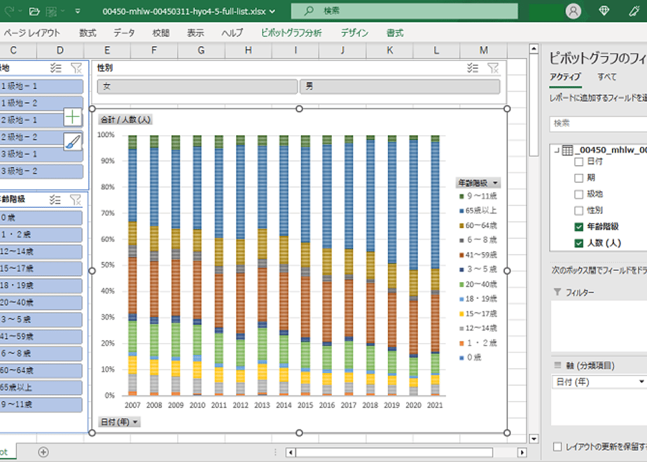Click the diamond premium icon
This screenshot has width=647, height=462.
click(x=604, y=11)
